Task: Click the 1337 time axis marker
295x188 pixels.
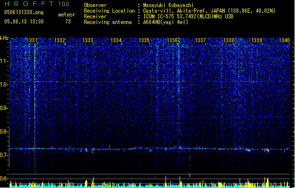Action: (x=200, y=40)
